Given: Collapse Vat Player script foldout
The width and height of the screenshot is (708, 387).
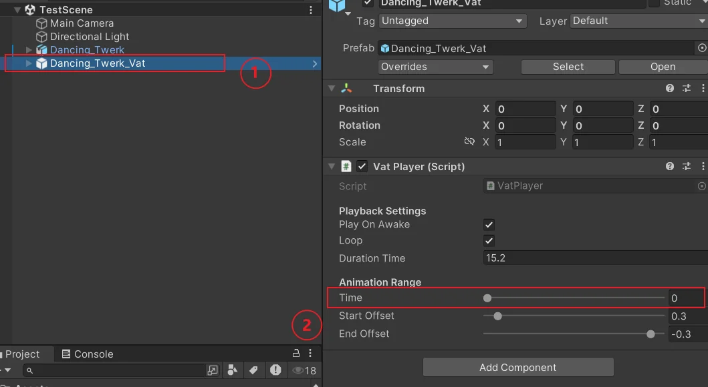Looking at the screenshot, I should click(x=332, y=166).
